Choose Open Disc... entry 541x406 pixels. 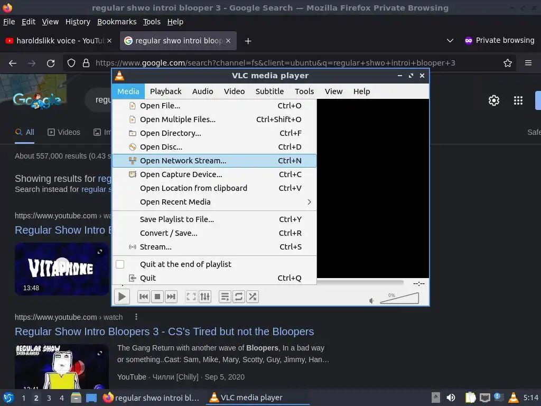[x=214, y=147]
